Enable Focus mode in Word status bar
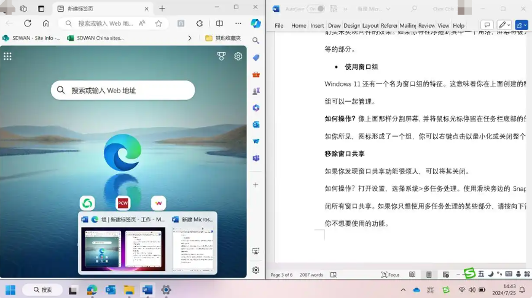The image size is (532, 298). (390, 275)
